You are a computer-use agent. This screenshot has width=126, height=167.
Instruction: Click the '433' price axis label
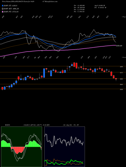(121, 67)
